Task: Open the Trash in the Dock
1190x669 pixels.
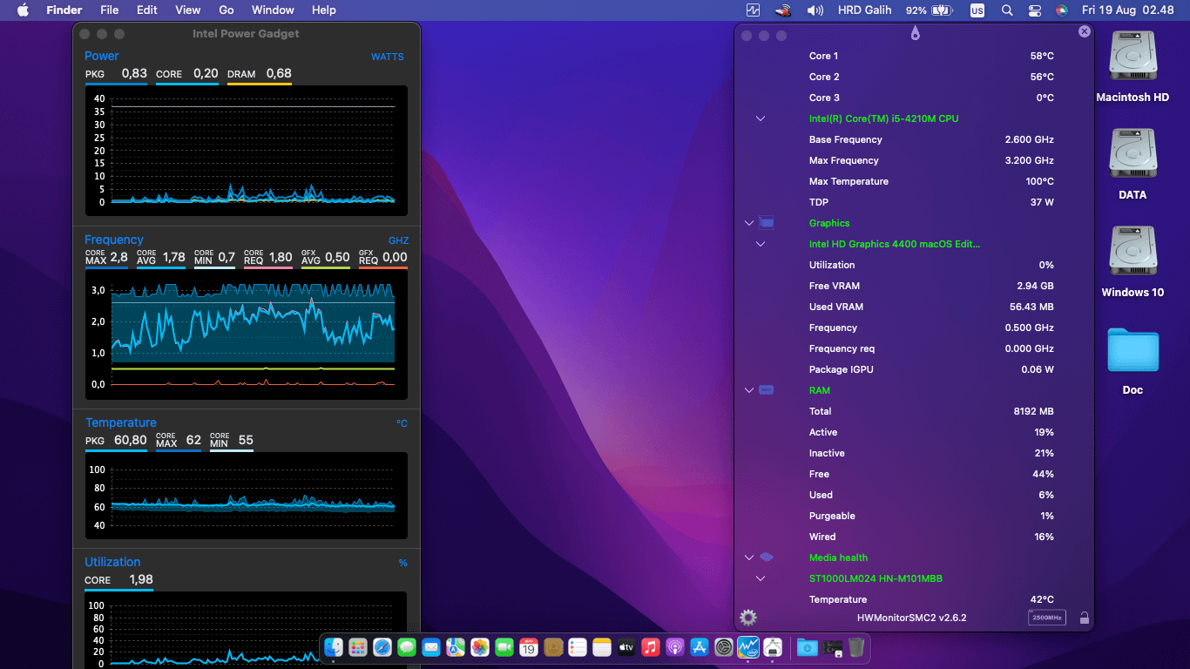Action: (x=856, y=647)
